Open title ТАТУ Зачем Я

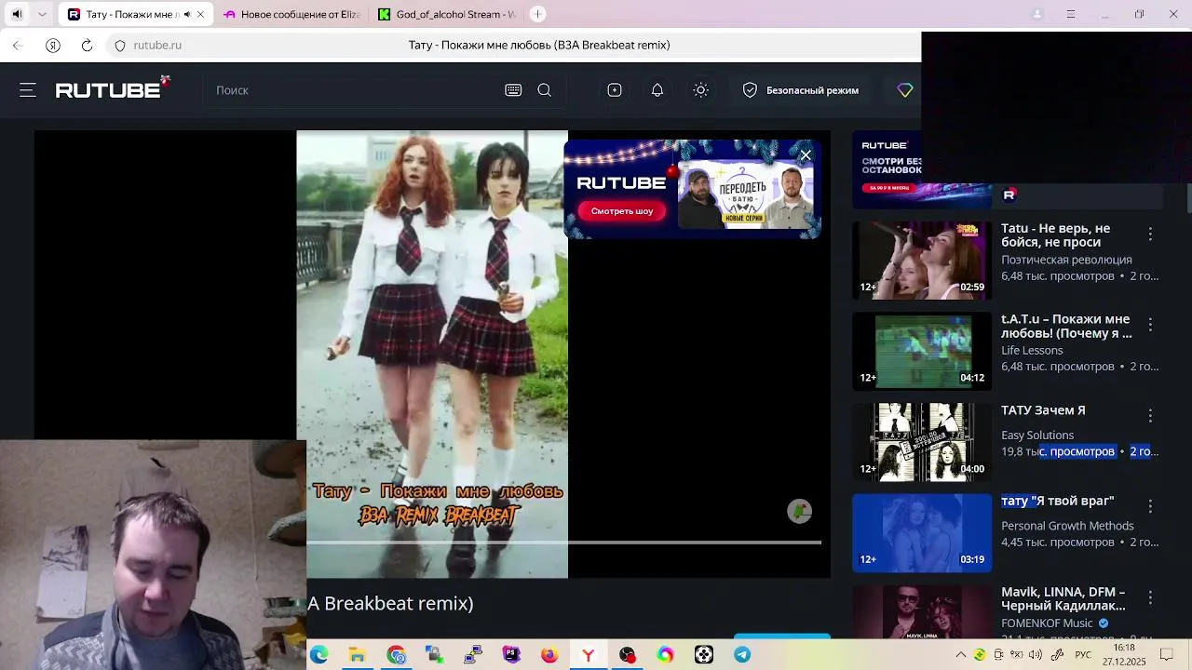[x=1043, y=410]
